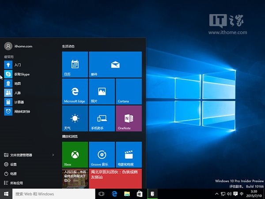Switch to the running app on taskbar
The width and height of the screenshot is (265, 199).
click(152, 194)
